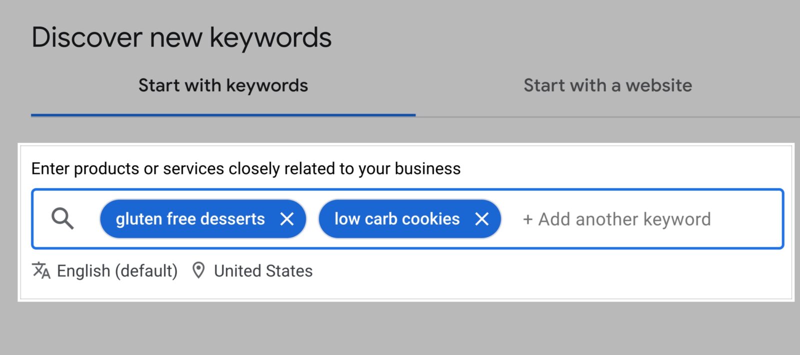Open the United States location setting
This screenshot has height=355, width=800.
(263, 271)
